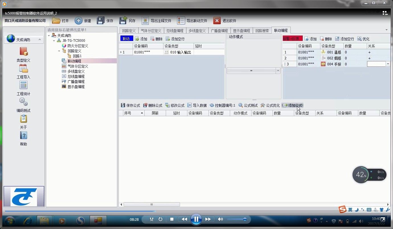Click the red 报警+反馈 panel label
Image resolution: width=393 pixels, height=229 pixels.
(293, 39)
